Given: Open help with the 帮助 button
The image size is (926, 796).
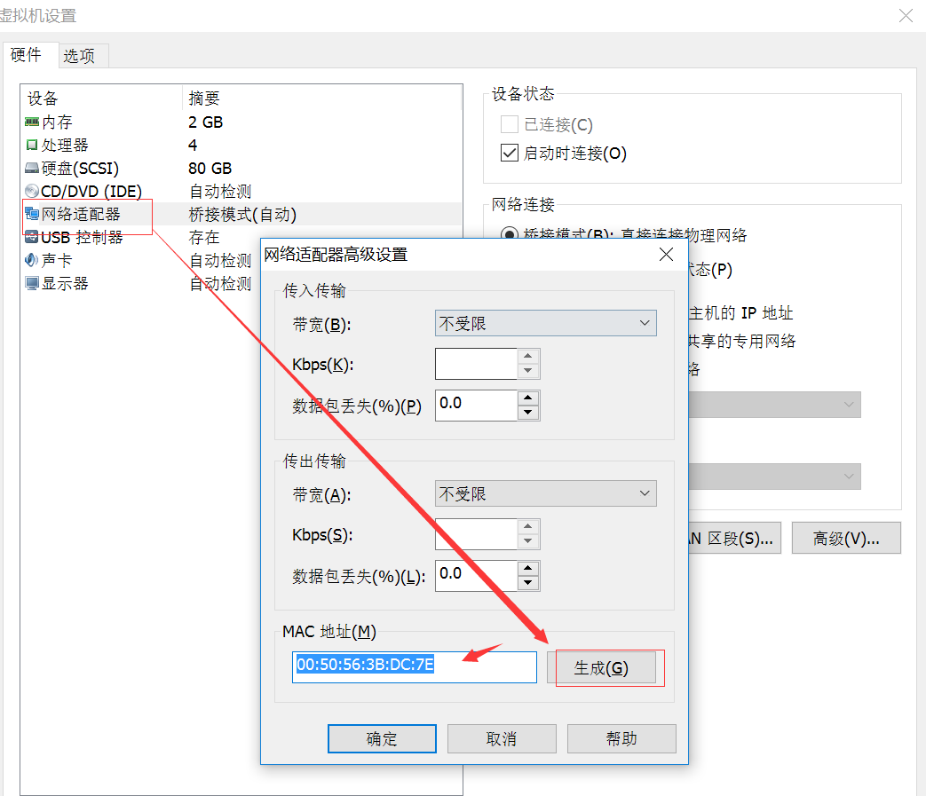Looking at the screenshot, I should click(x=621, y=739).
